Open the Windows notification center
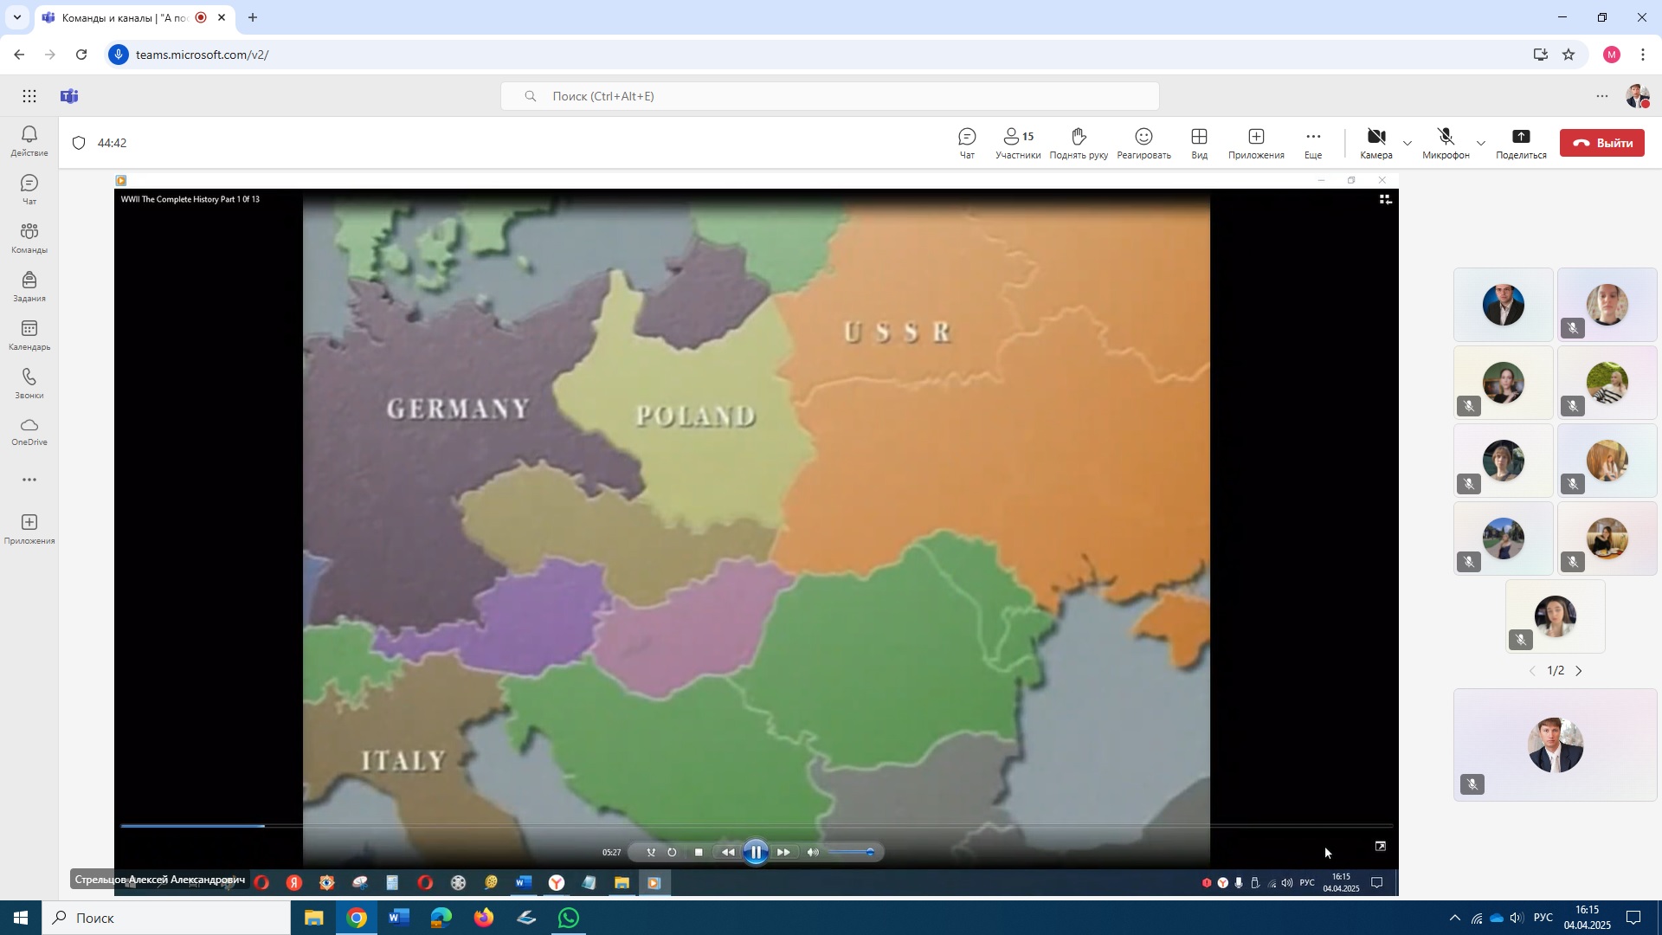Viewport: 1662px width, 935px height. tap(1633, 918)
